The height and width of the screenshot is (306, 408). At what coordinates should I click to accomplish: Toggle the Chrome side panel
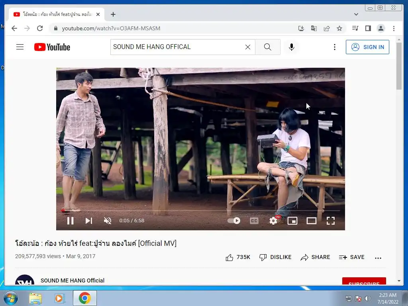pyautogui.click(x=368, y=28)
